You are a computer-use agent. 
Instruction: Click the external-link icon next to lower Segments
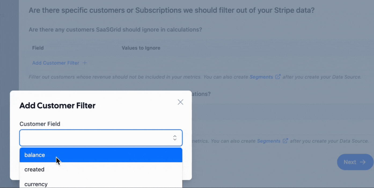click(x=285, y=141)
